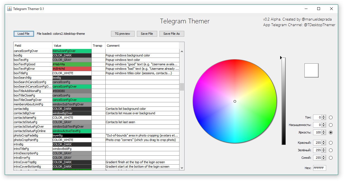Click the Comment column header

[142, 46]
